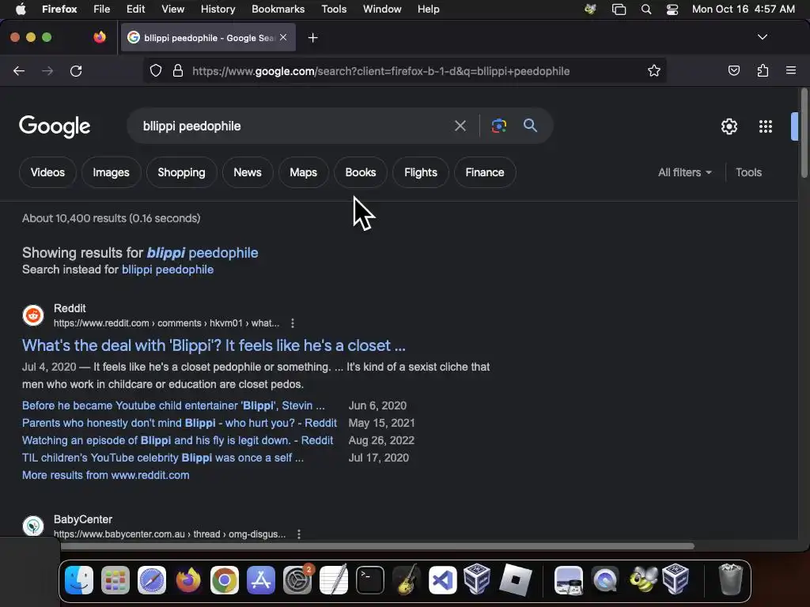Click the vertical page scrollbar
Viewport: 810px width, 607px height.
coord(804,134)
